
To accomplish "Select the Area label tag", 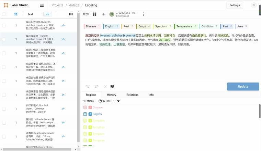I will (x=242, y=26).
